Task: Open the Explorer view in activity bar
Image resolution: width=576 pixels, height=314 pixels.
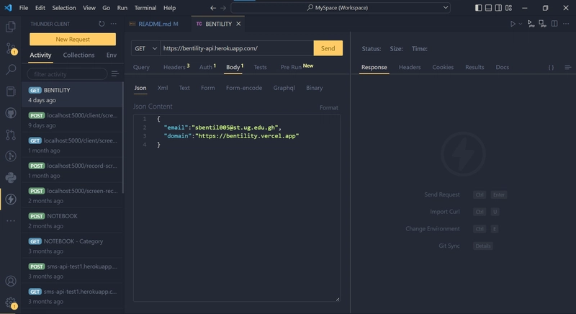Action: tap(11, 27)
